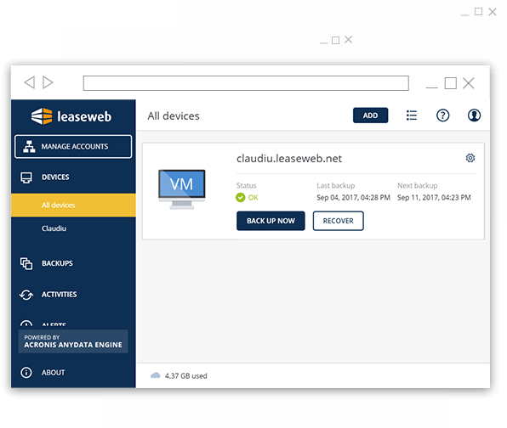Screen dimensions: 507x428
Task: Open settings gear for claudiu.leaseweb.net
Action: pos(470,158)
